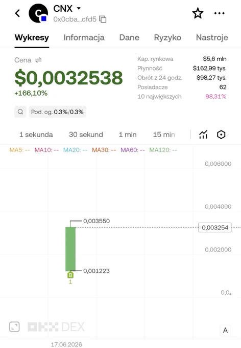Click the 10 największych 98,31% value

pos(216,97)
